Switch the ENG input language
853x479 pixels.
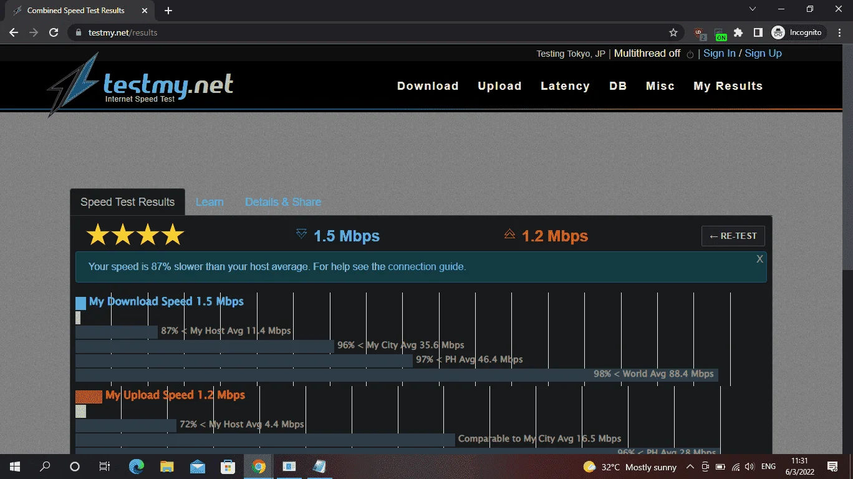tap(768, 467)
